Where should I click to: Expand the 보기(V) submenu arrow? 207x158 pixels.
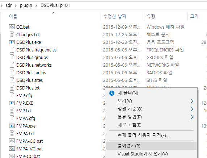tap(192, 101)
